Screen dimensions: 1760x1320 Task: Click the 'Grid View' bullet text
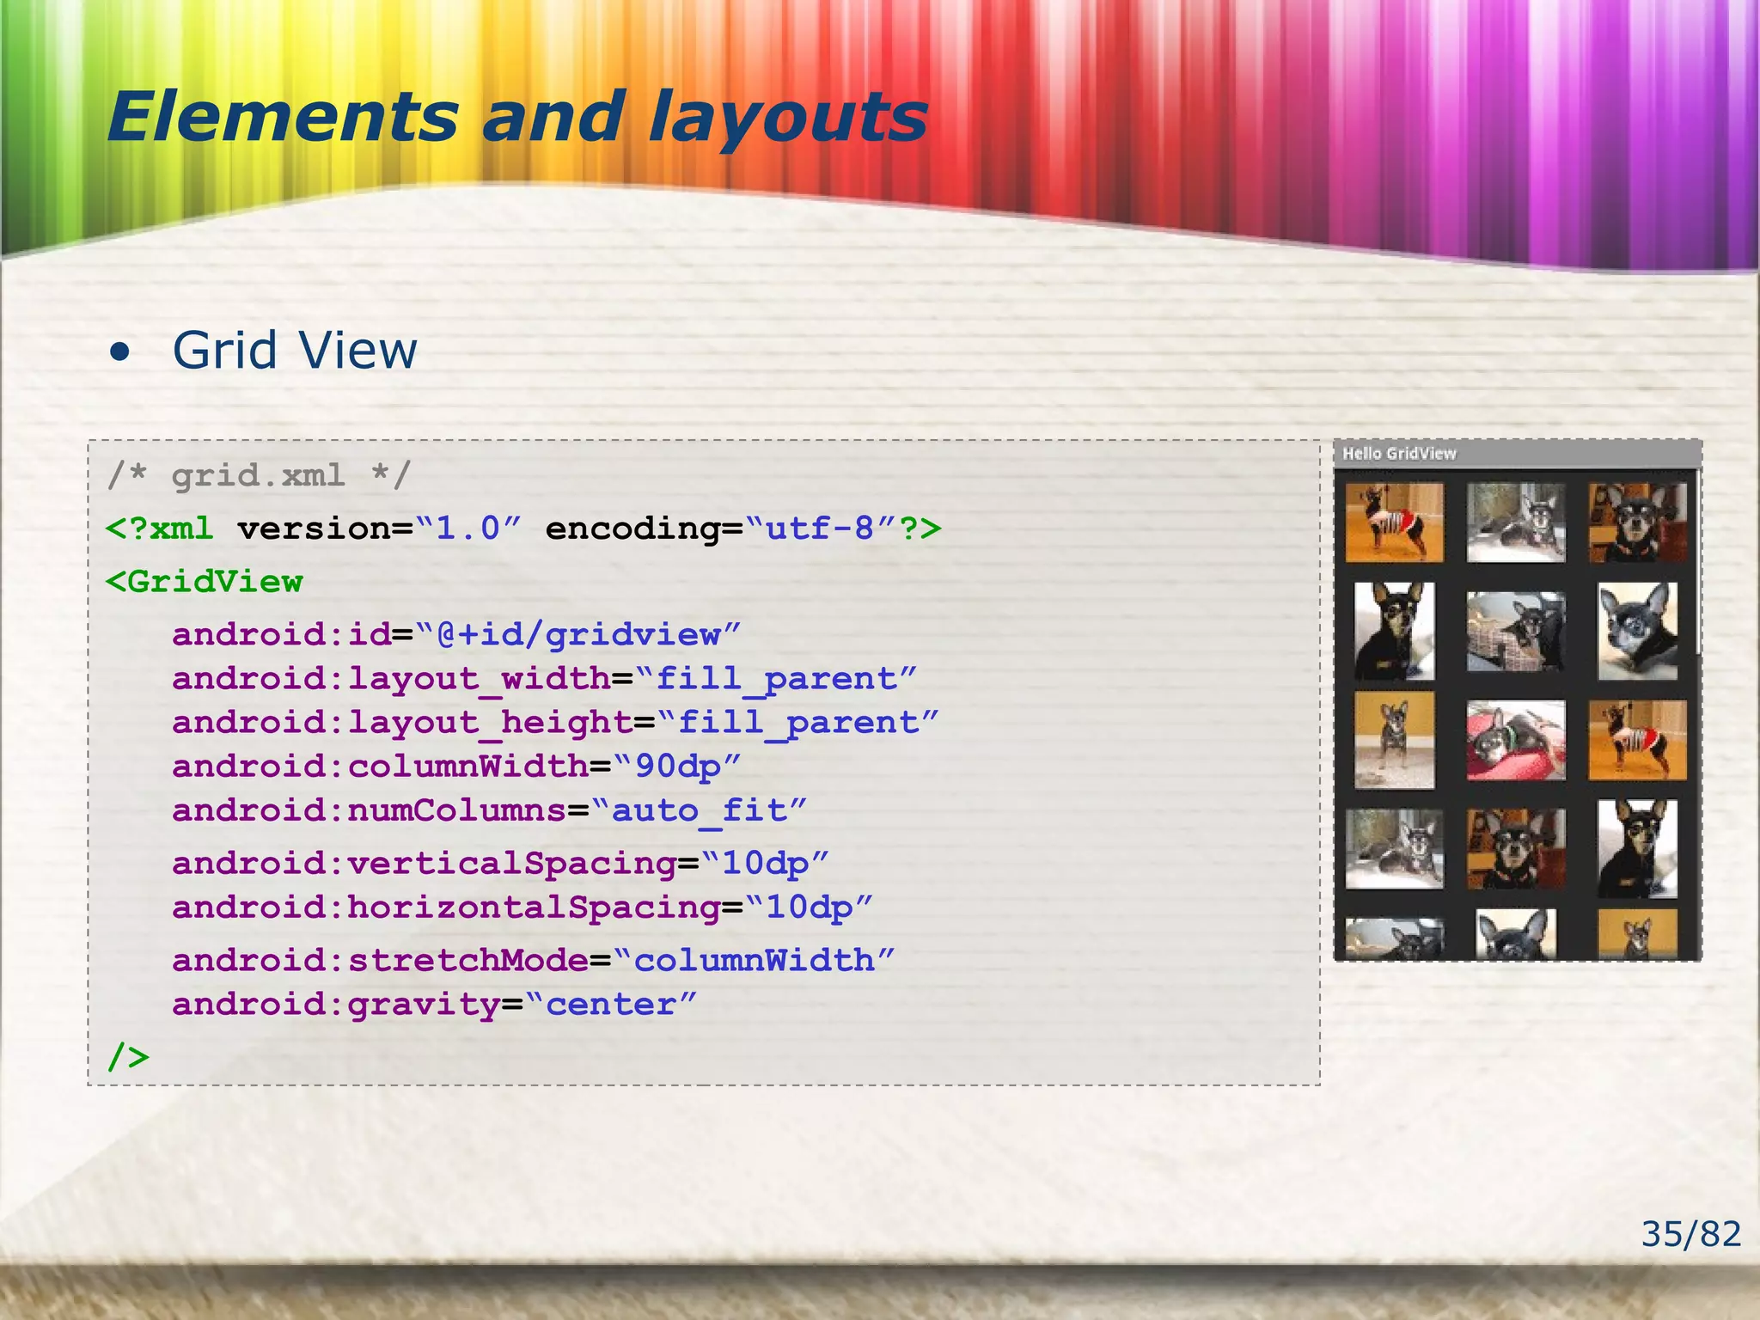pyautogui.click(x=295, y=351)
